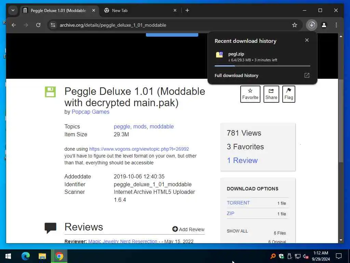The image size is (350, 263).
Task: Click the browser back arrow
Action: pos(14,25)
